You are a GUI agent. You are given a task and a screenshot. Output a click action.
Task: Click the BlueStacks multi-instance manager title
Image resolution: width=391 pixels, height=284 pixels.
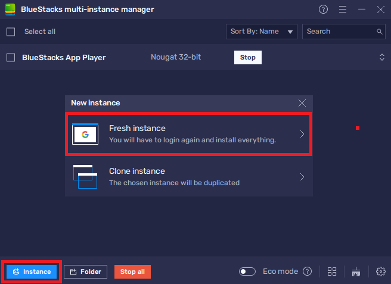(88, 10)
